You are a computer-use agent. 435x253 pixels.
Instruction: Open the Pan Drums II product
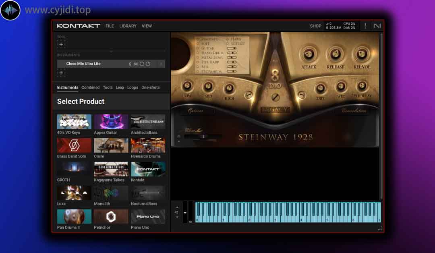point(74,216)
